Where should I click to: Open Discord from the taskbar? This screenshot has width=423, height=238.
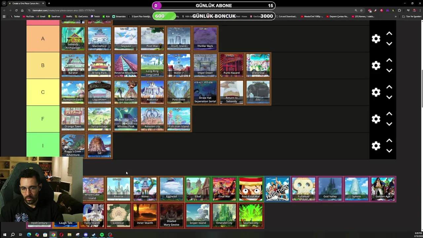pyautogui.click(x=86, y=235)
